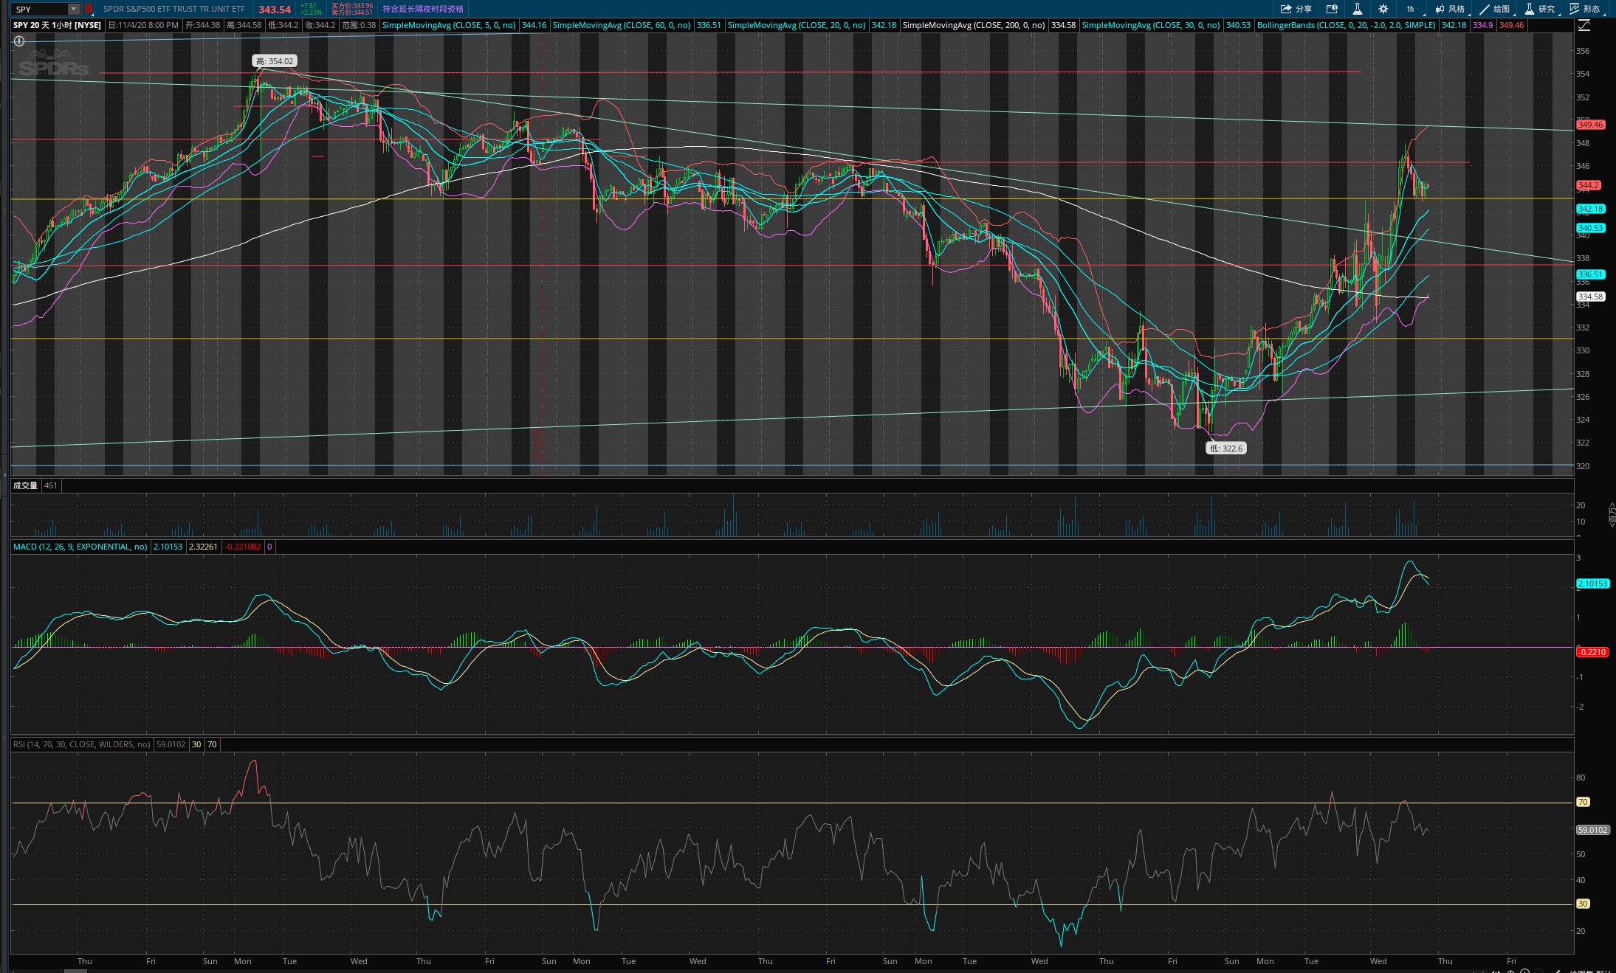Click the SimpleMovingAvg (CLOSE, 60, 0, no) label

pos(622,25)
